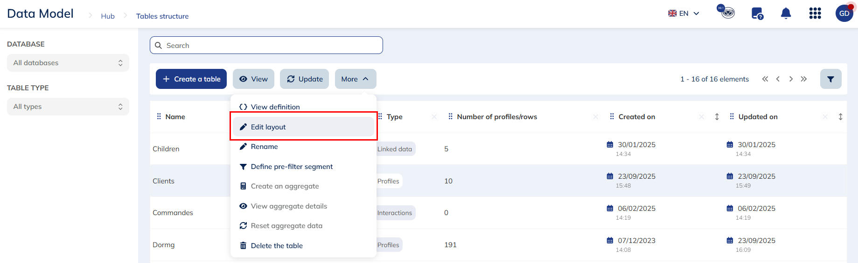
Task: Select the Clients table row
Action: click(498, 181)
